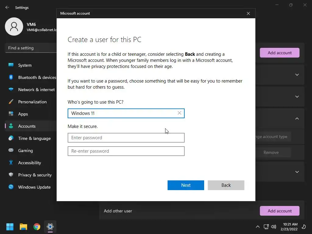Focus the Enter password field
Image resolution: width=312 pixels, height=234 pixels.
[126, 138]
